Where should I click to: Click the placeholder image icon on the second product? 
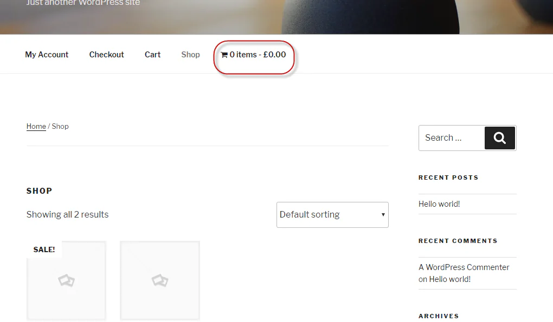(159, 280)
